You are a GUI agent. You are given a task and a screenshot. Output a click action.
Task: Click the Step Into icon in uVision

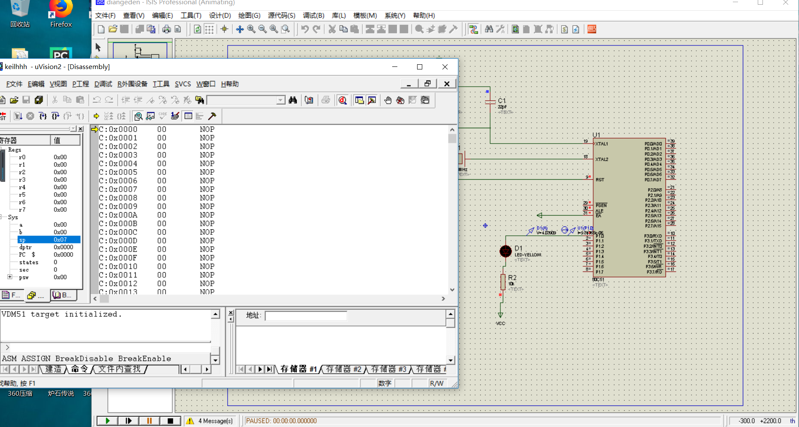(x=43, y=116)
